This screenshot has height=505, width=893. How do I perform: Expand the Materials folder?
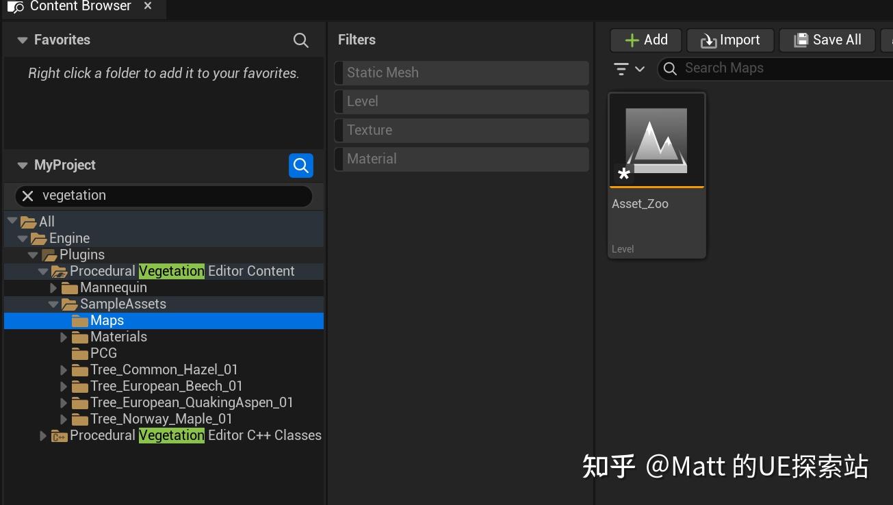pos(64,337)
